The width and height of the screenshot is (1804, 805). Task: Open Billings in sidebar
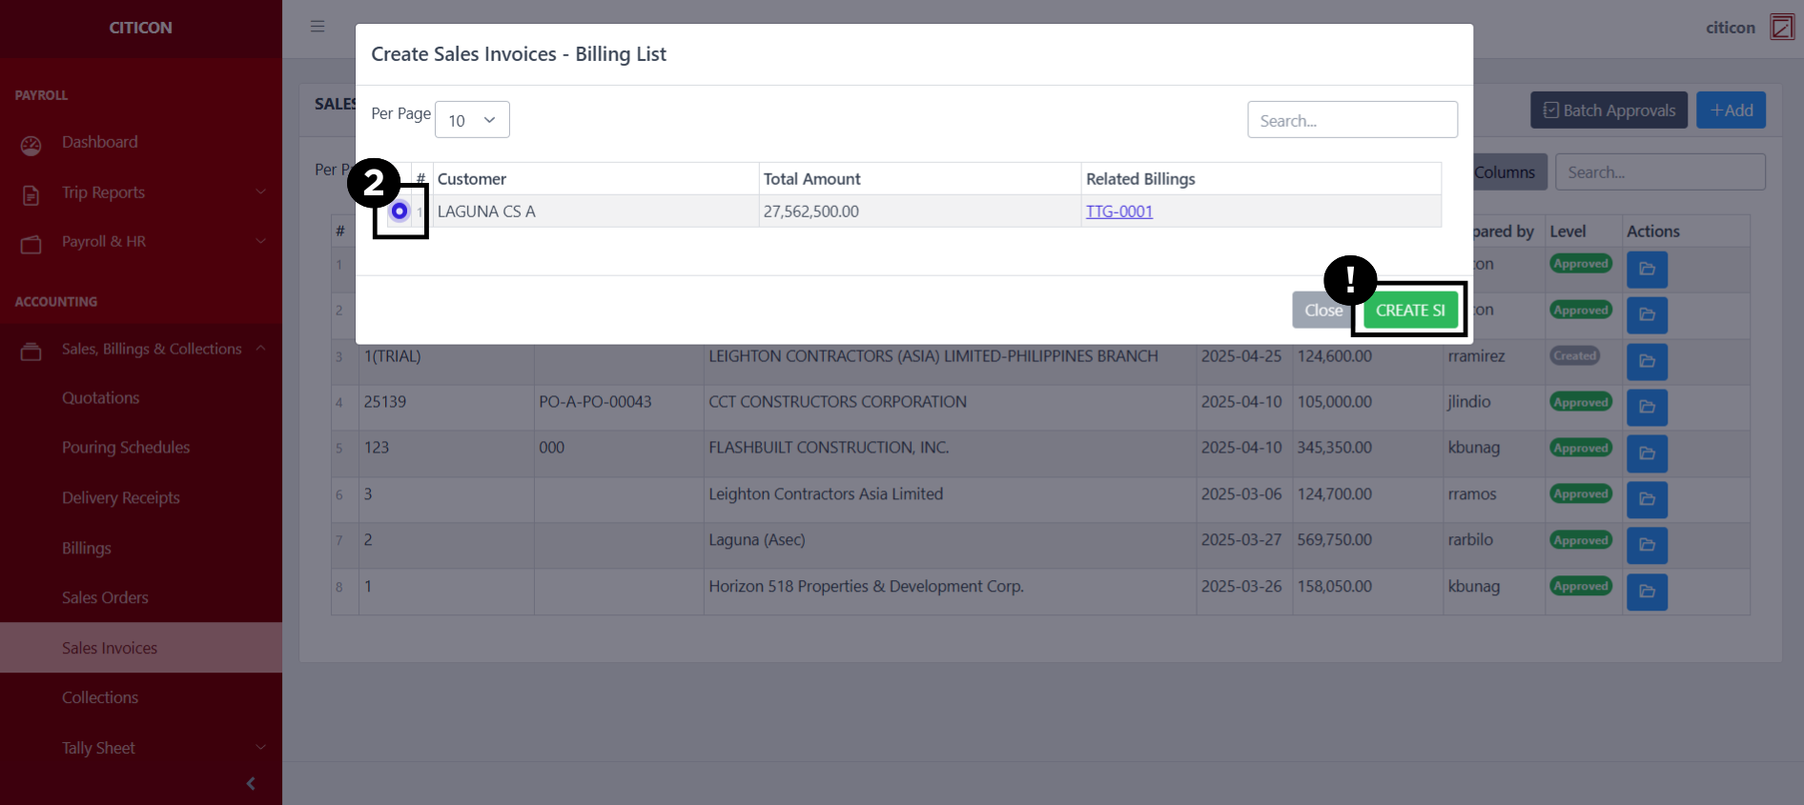click(87, 548)
